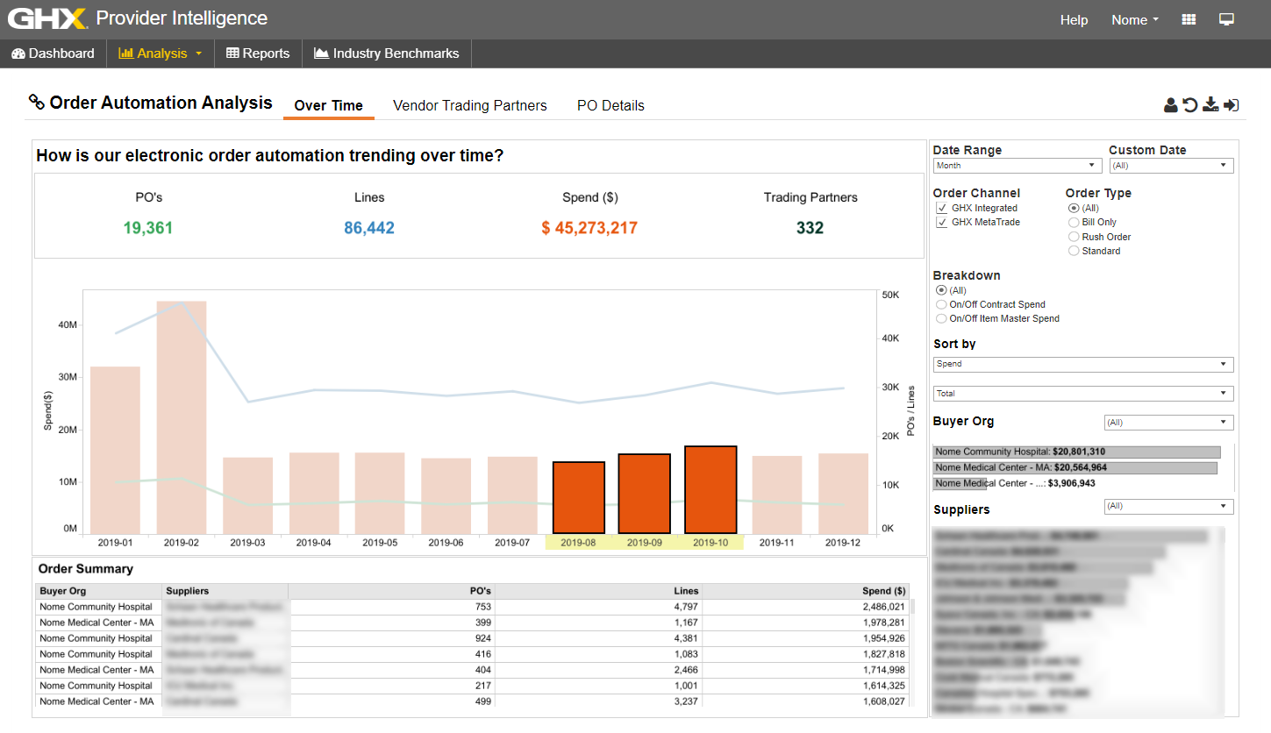The height and width of the screenshot is (733, 1271).
Task: Choose On/Off Contract Spend breakdown
Action: click(x=942, y=304)
